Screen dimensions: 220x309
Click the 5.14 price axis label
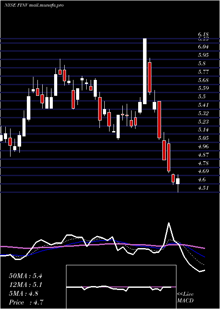203,130
